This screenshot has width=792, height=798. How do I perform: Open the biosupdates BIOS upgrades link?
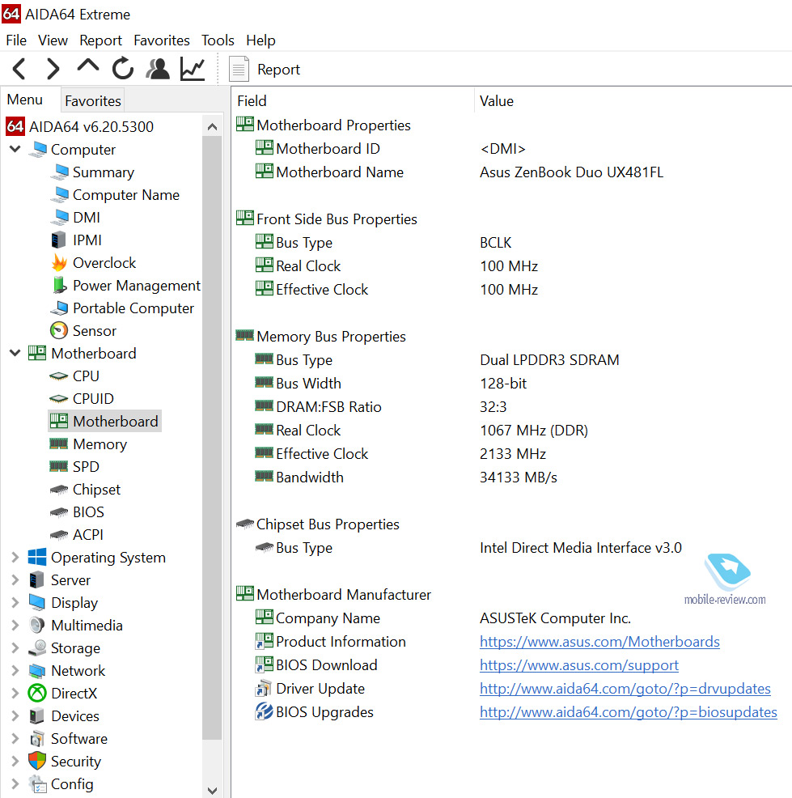coord(629,712)
